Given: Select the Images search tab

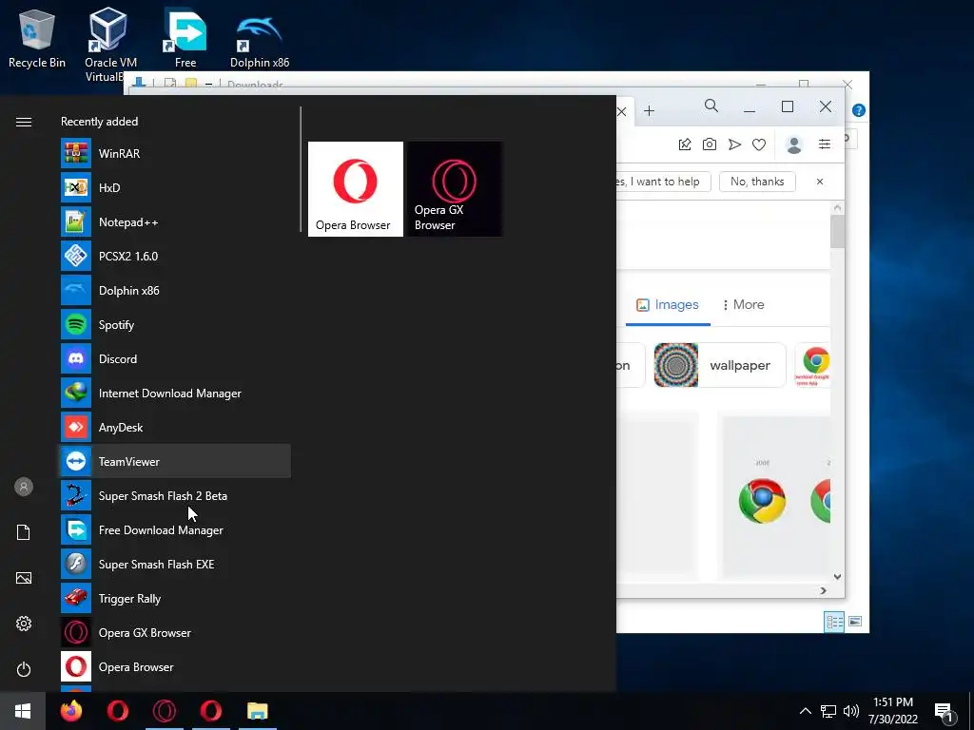Looking at the screenshot, I should (668, 305).
